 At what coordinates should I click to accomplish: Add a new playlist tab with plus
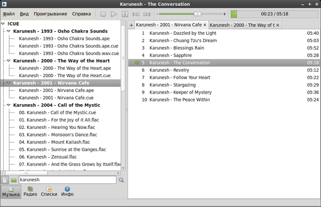pos(131,25)
